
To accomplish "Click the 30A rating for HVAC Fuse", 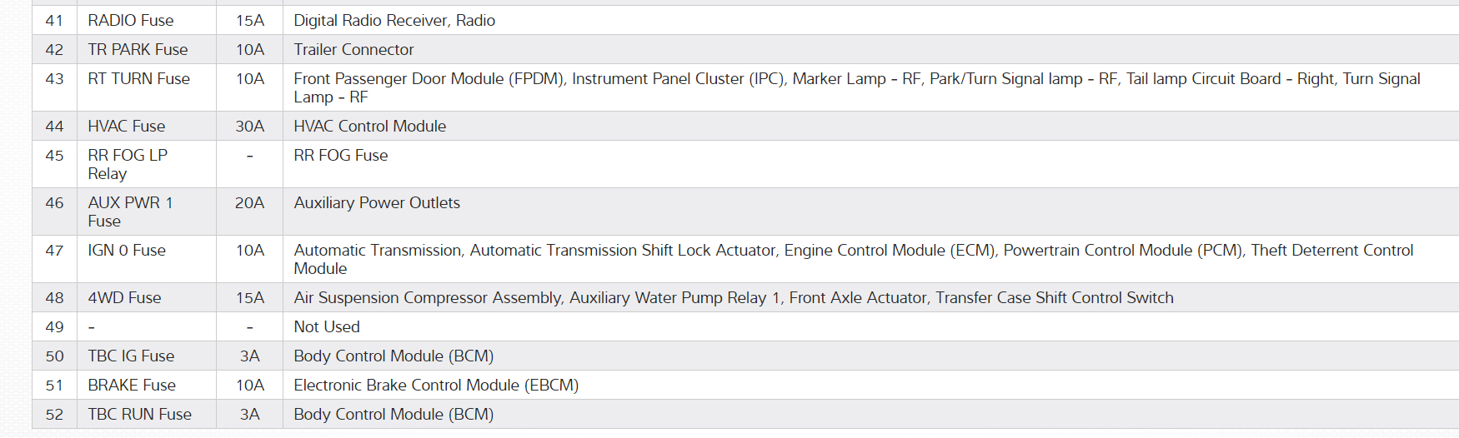I will click(x=249, y=127).
